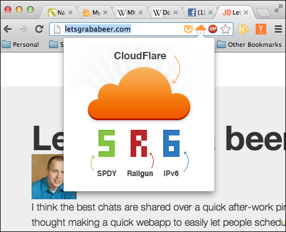This screenshot has height=232, width=286.
Task: Click the red R Railgun indicator
Action: point(139,143)
